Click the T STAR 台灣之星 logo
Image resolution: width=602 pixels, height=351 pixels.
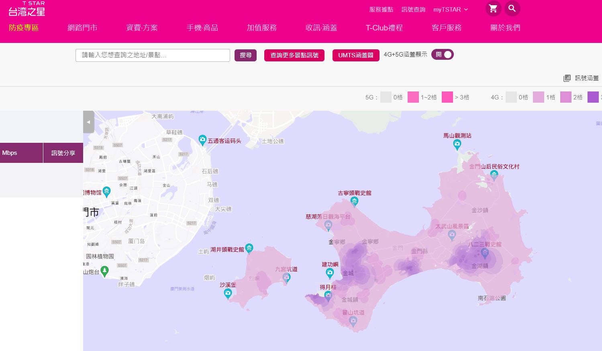point(27,9)
